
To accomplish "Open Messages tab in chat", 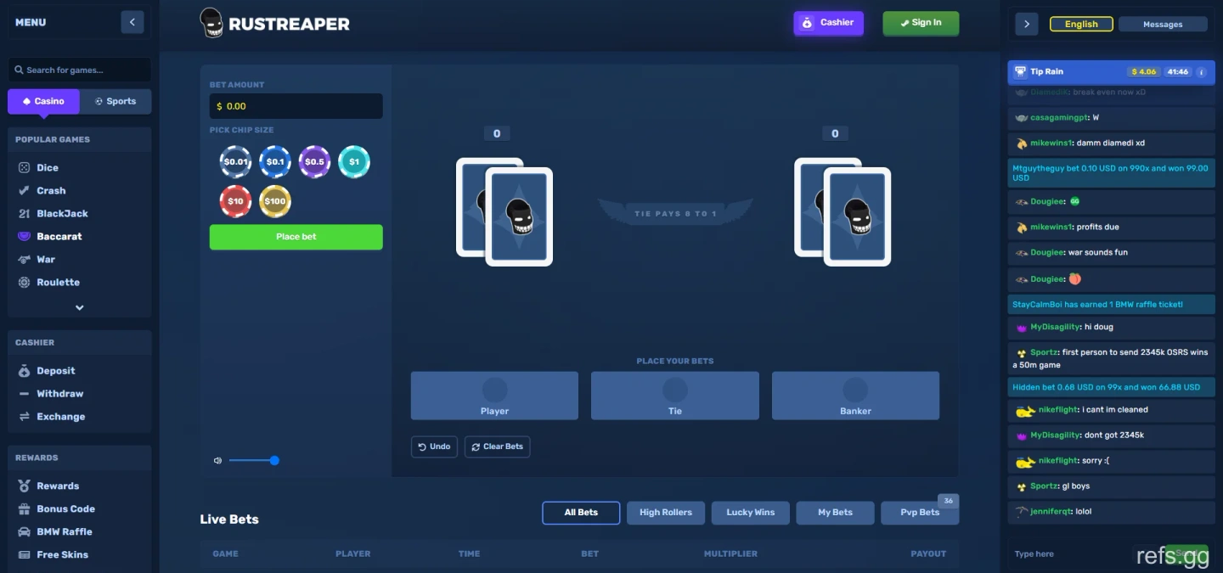I will pyautogui.click(x=1163, y=25).
